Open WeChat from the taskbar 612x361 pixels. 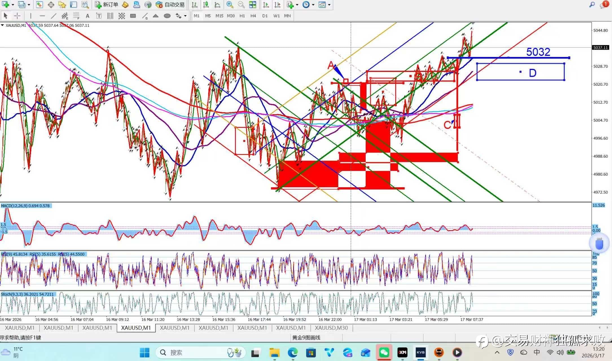(x=384, y=352)
